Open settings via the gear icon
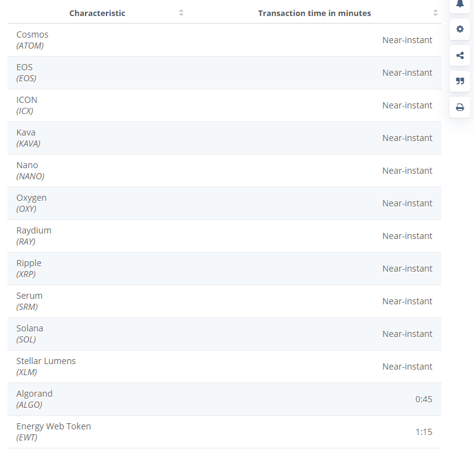Screen dimensions: 474x454 [x=460, y=29]
